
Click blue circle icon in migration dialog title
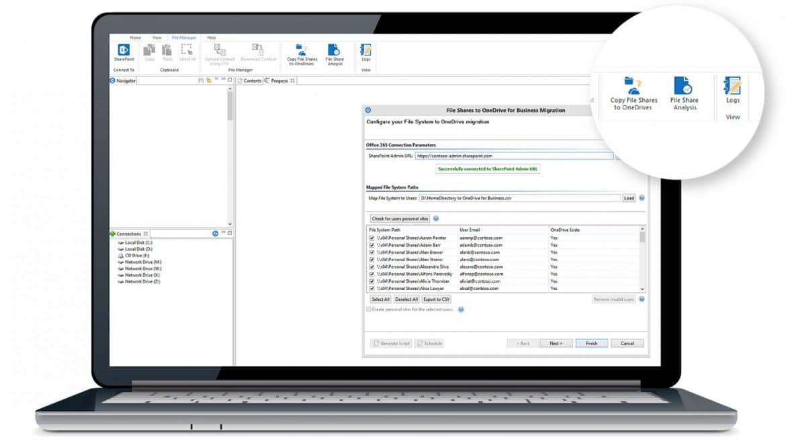[368, 109]
